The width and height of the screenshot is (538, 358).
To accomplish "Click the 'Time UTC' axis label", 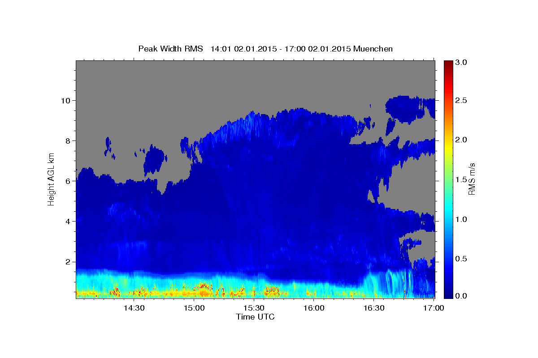I will [x=255, y=317].
